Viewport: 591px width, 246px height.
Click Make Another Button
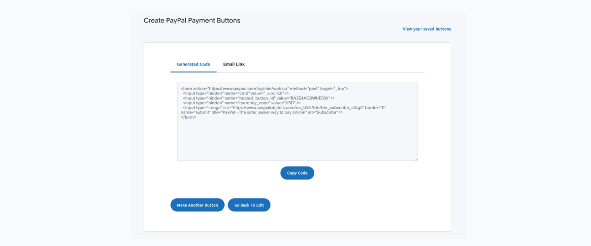[197, 205]
